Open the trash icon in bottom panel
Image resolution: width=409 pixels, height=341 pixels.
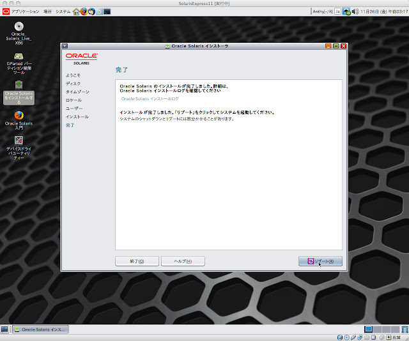pos(405,330)
